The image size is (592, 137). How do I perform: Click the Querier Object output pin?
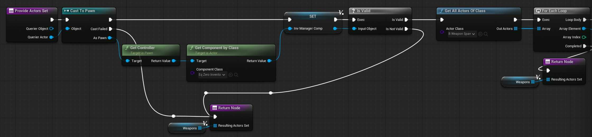(51, 29)
